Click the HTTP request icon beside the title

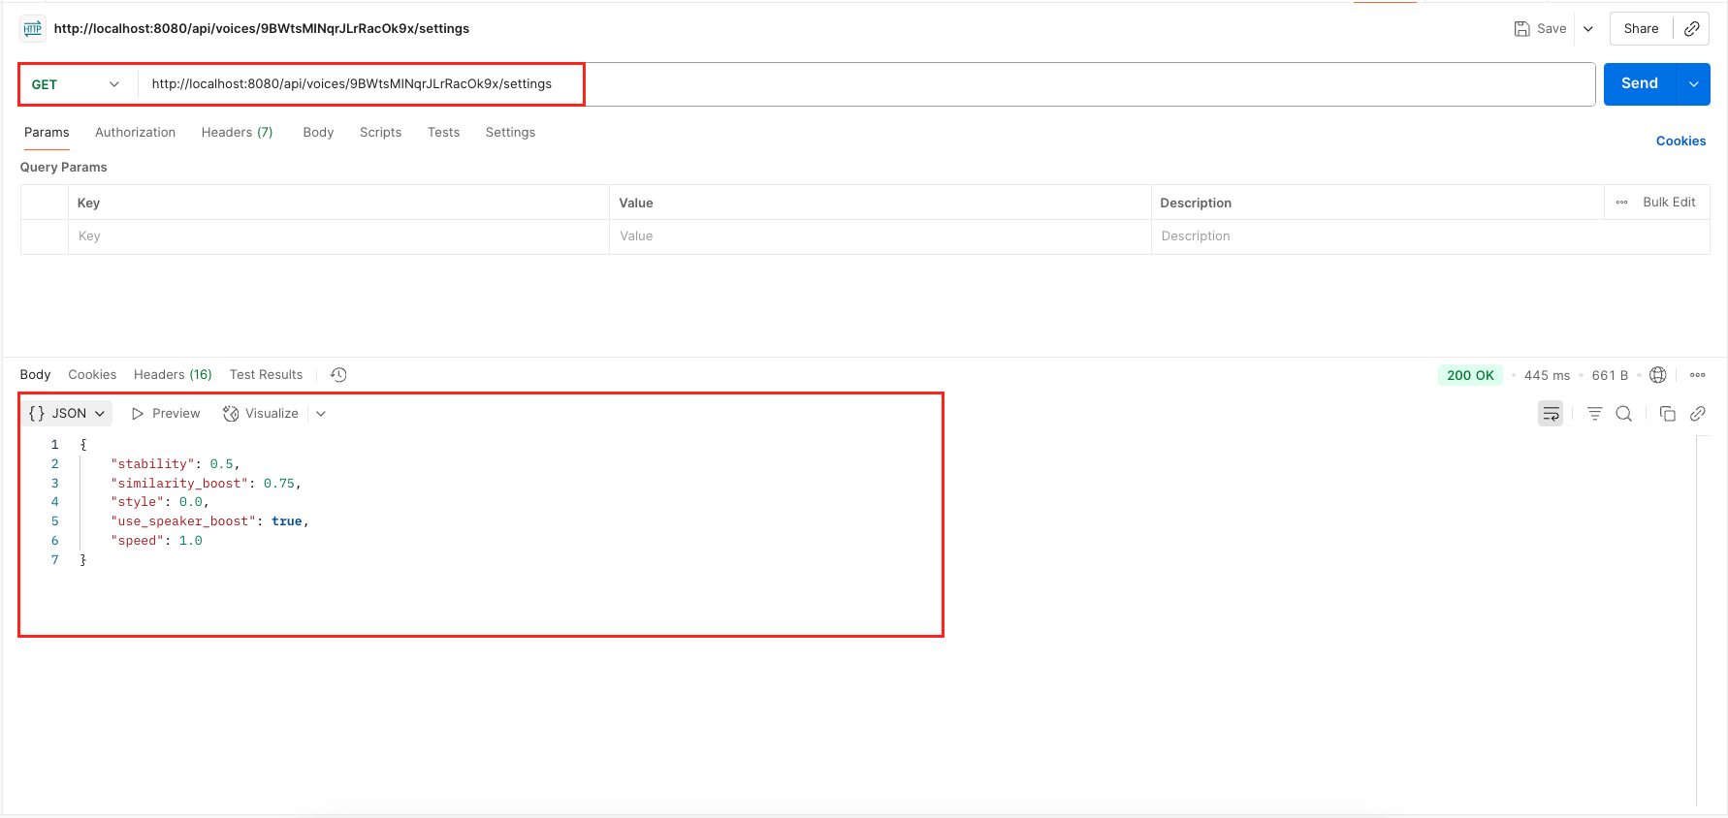(33, 29)
